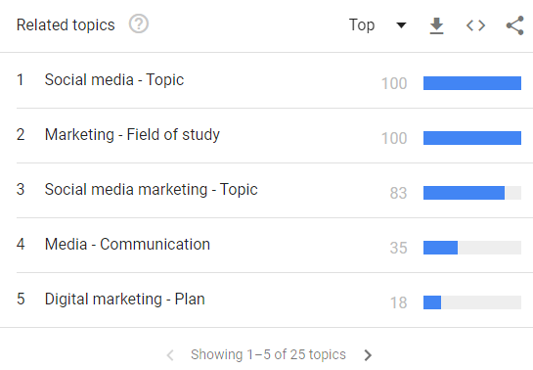This screenshot has width=533, height=370.
Task: Click the bar for Media - Communication
Action: pyautogui.click(x=472, y=248)
